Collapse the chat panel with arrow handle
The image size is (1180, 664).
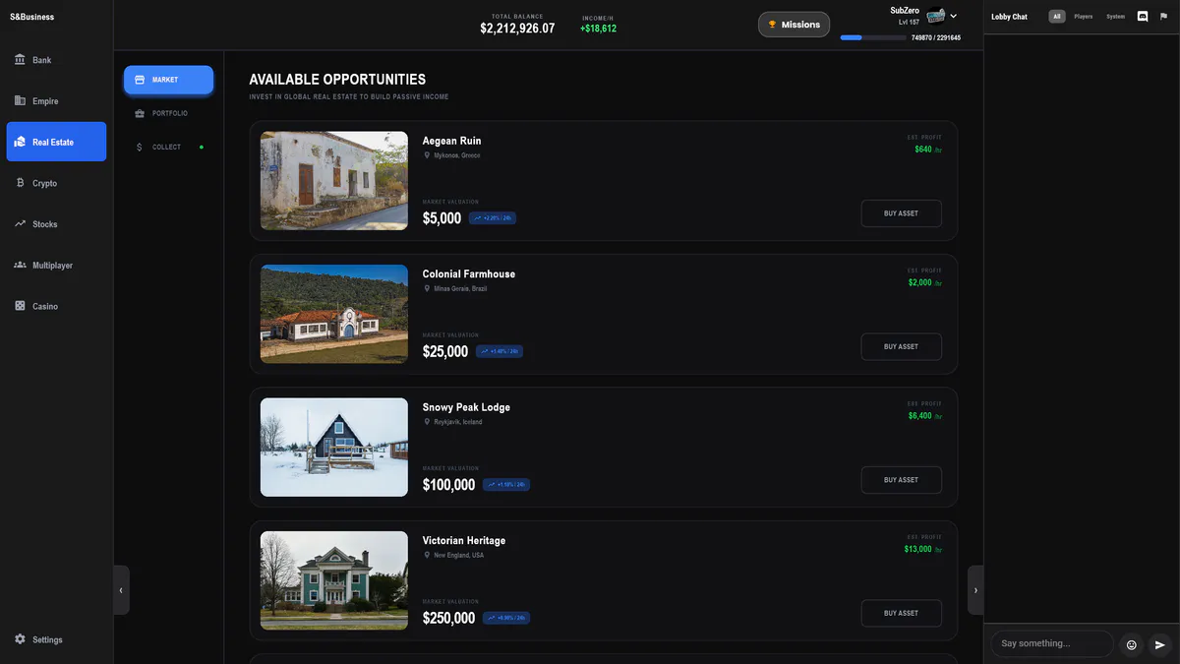point(975,590)
